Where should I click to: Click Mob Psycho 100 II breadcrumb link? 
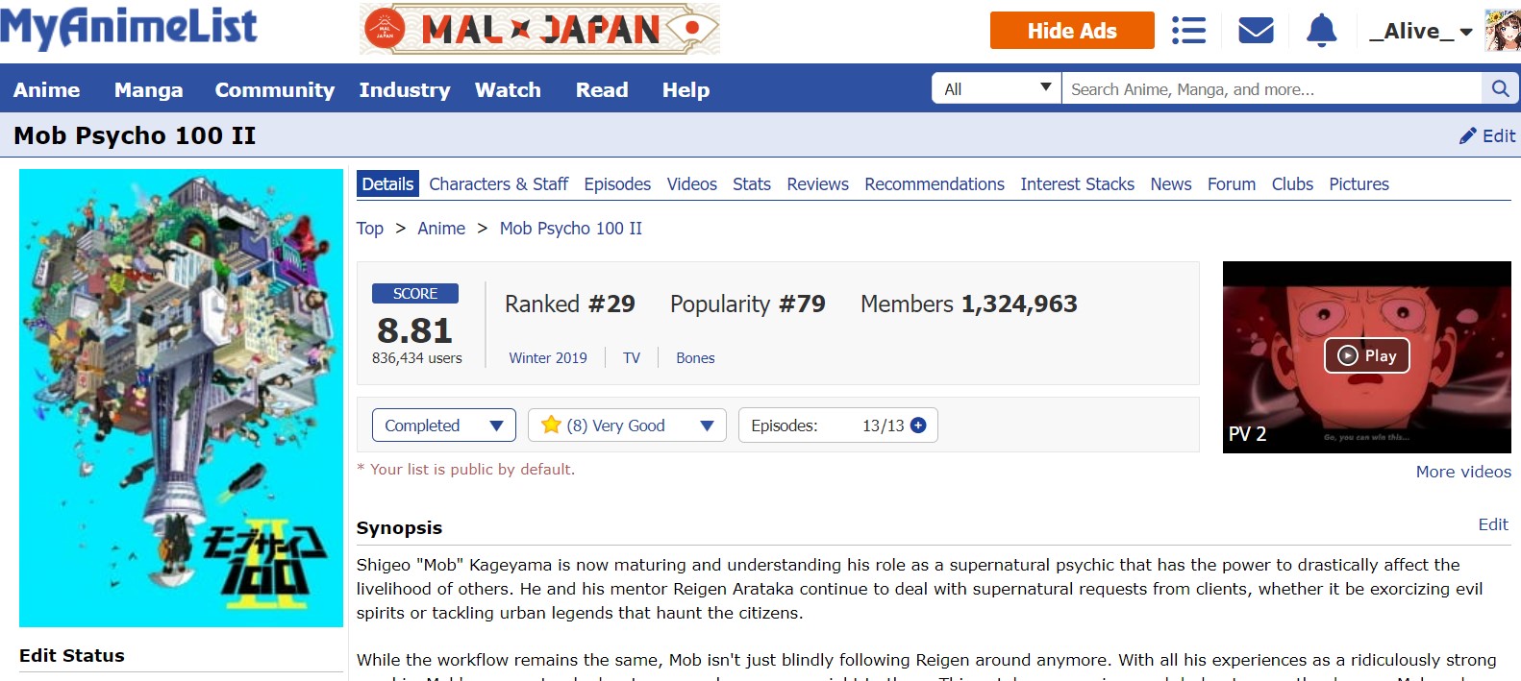571,228
